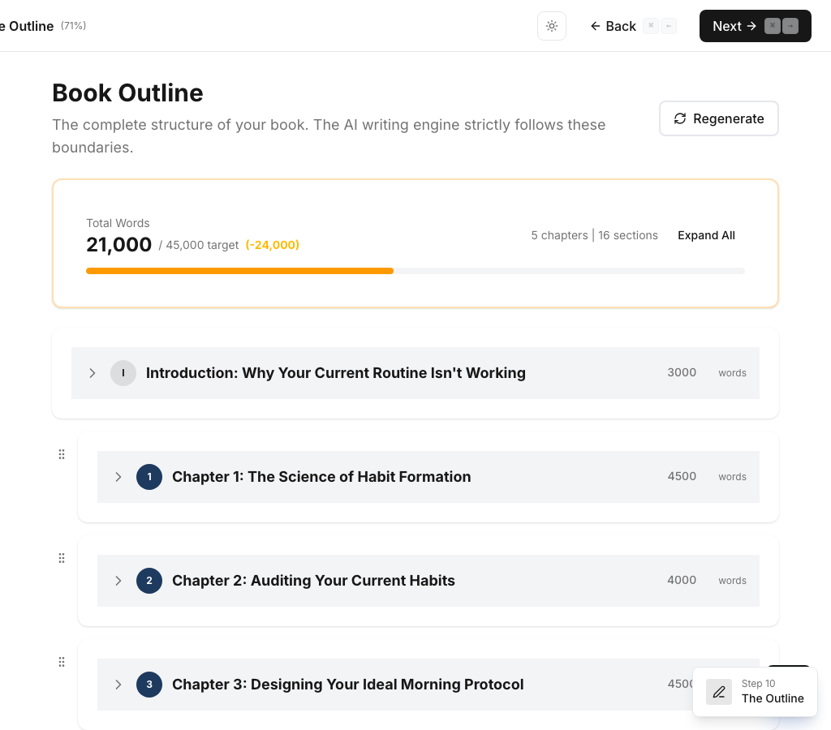This screenshot has width=831, height=730.
Task: Click the Chapter 2 number badge
Action: click(149, 581)
